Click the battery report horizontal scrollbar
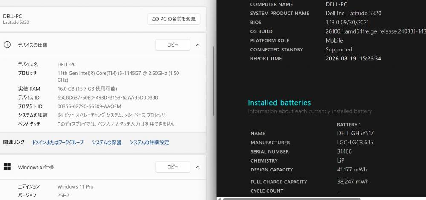Viewport: 426px width, 200px height. click(x=291, y=199)
